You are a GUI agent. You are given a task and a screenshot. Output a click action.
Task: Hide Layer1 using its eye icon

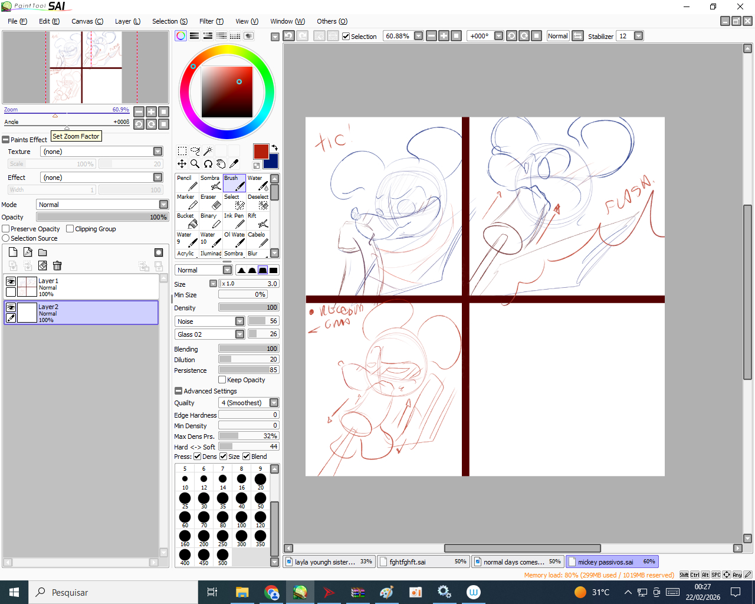(11, 282)
